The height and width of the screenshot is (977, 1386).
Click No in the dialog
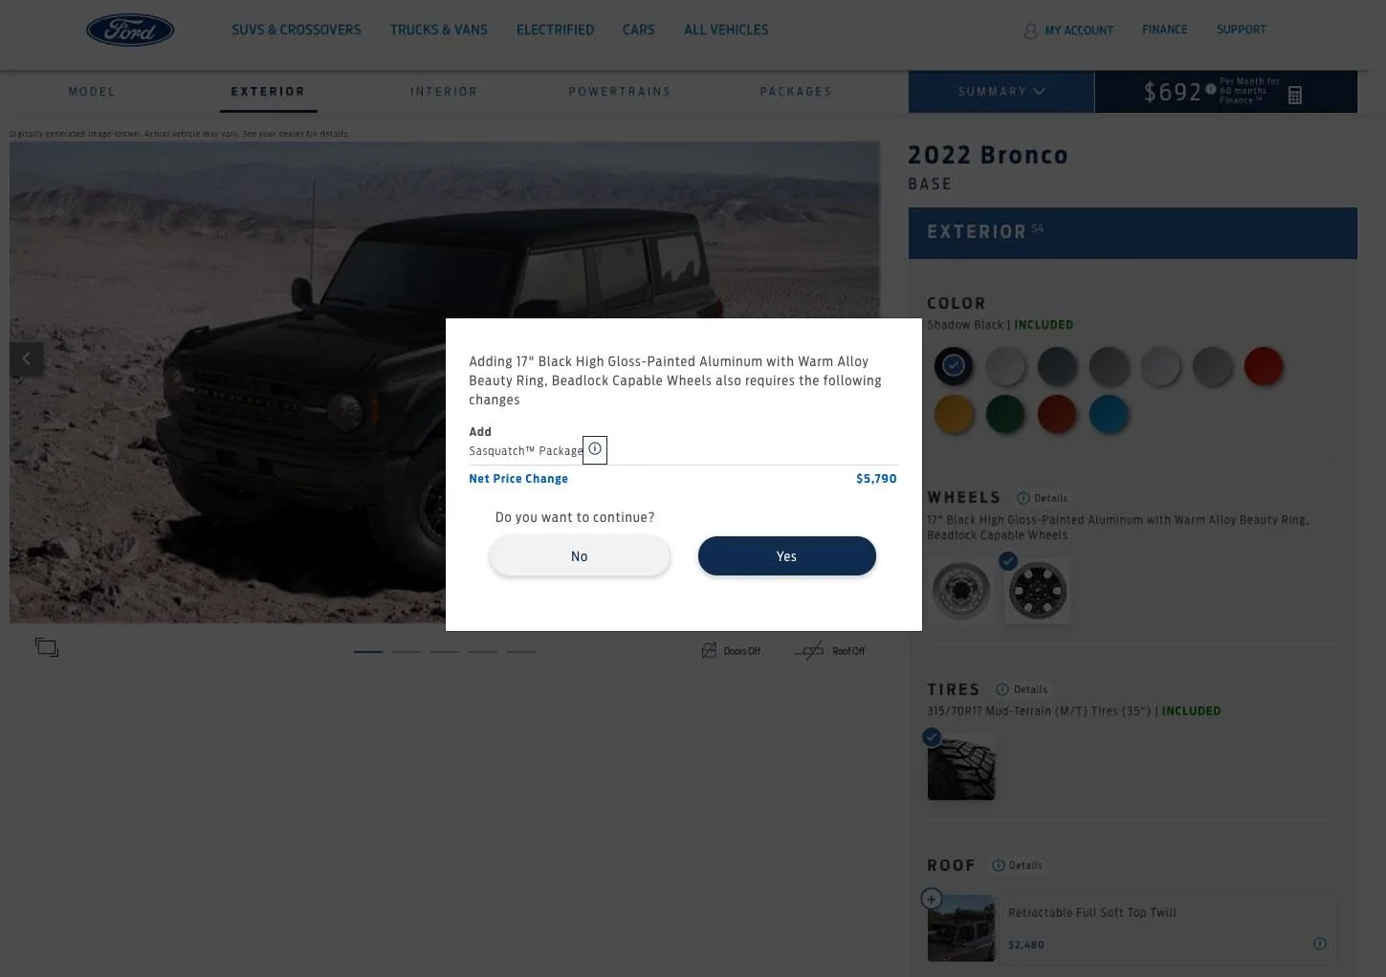click(x=580, y=556)
